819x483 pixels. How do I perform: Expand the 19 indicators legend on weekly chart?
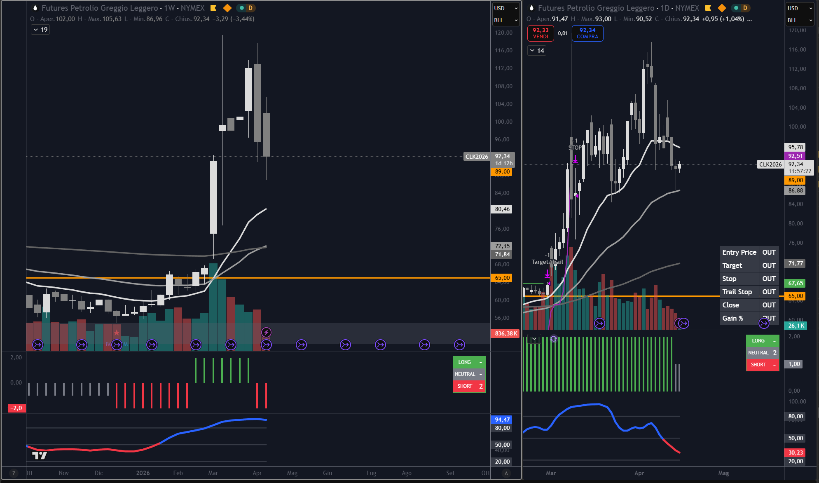(40, 30)
